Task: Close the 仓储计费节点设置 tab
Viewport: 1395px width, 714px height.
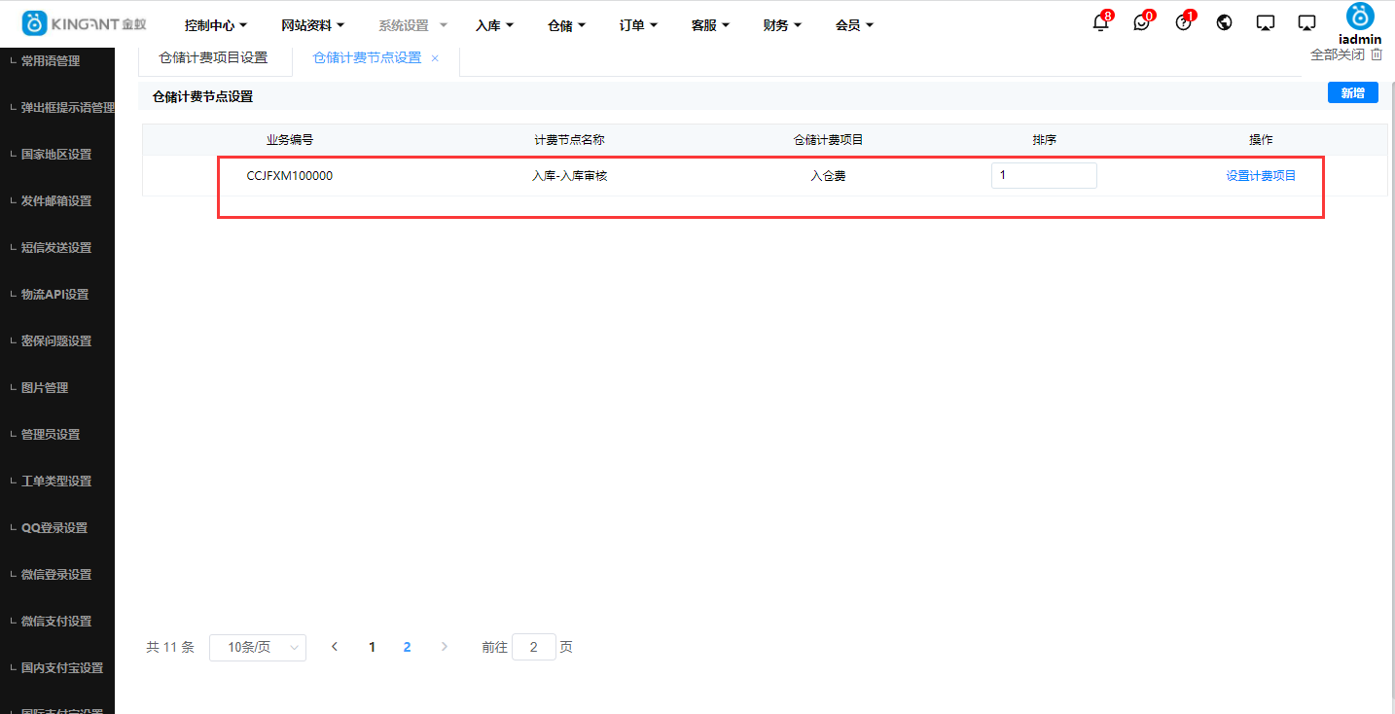Action: (434, 58)
